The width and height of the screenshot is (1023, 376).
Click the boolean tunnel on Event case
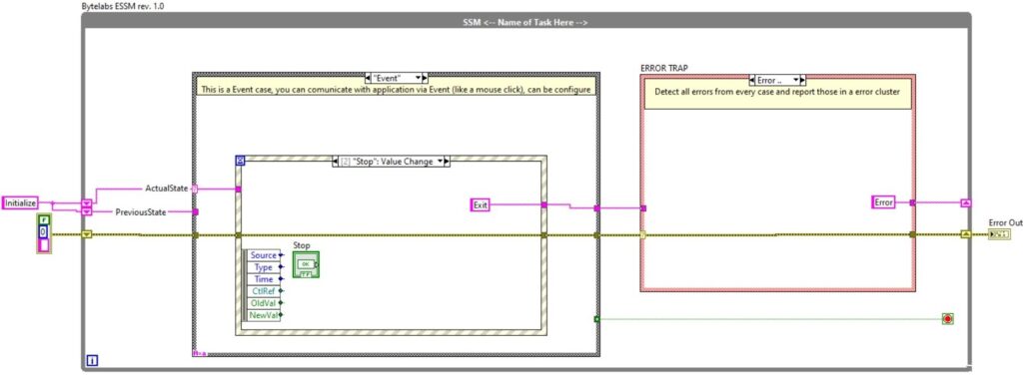(x=596, y=319)
